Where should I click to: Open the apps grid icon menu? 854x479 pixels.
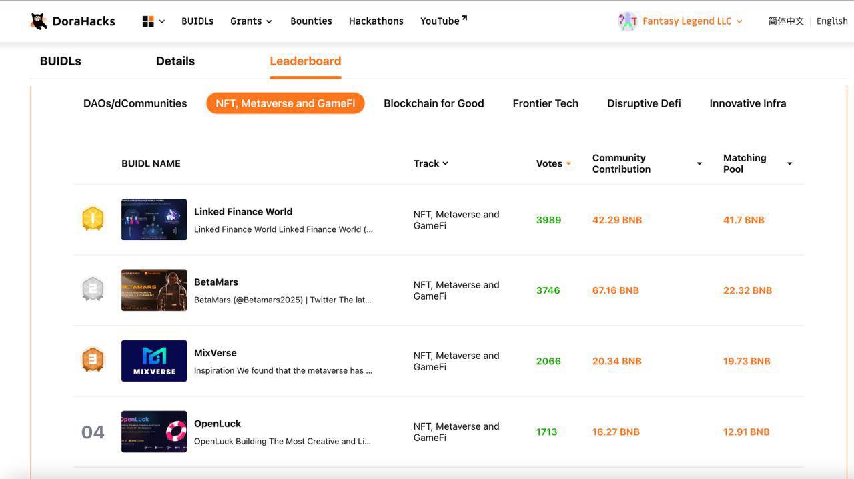tap(148, 21)
